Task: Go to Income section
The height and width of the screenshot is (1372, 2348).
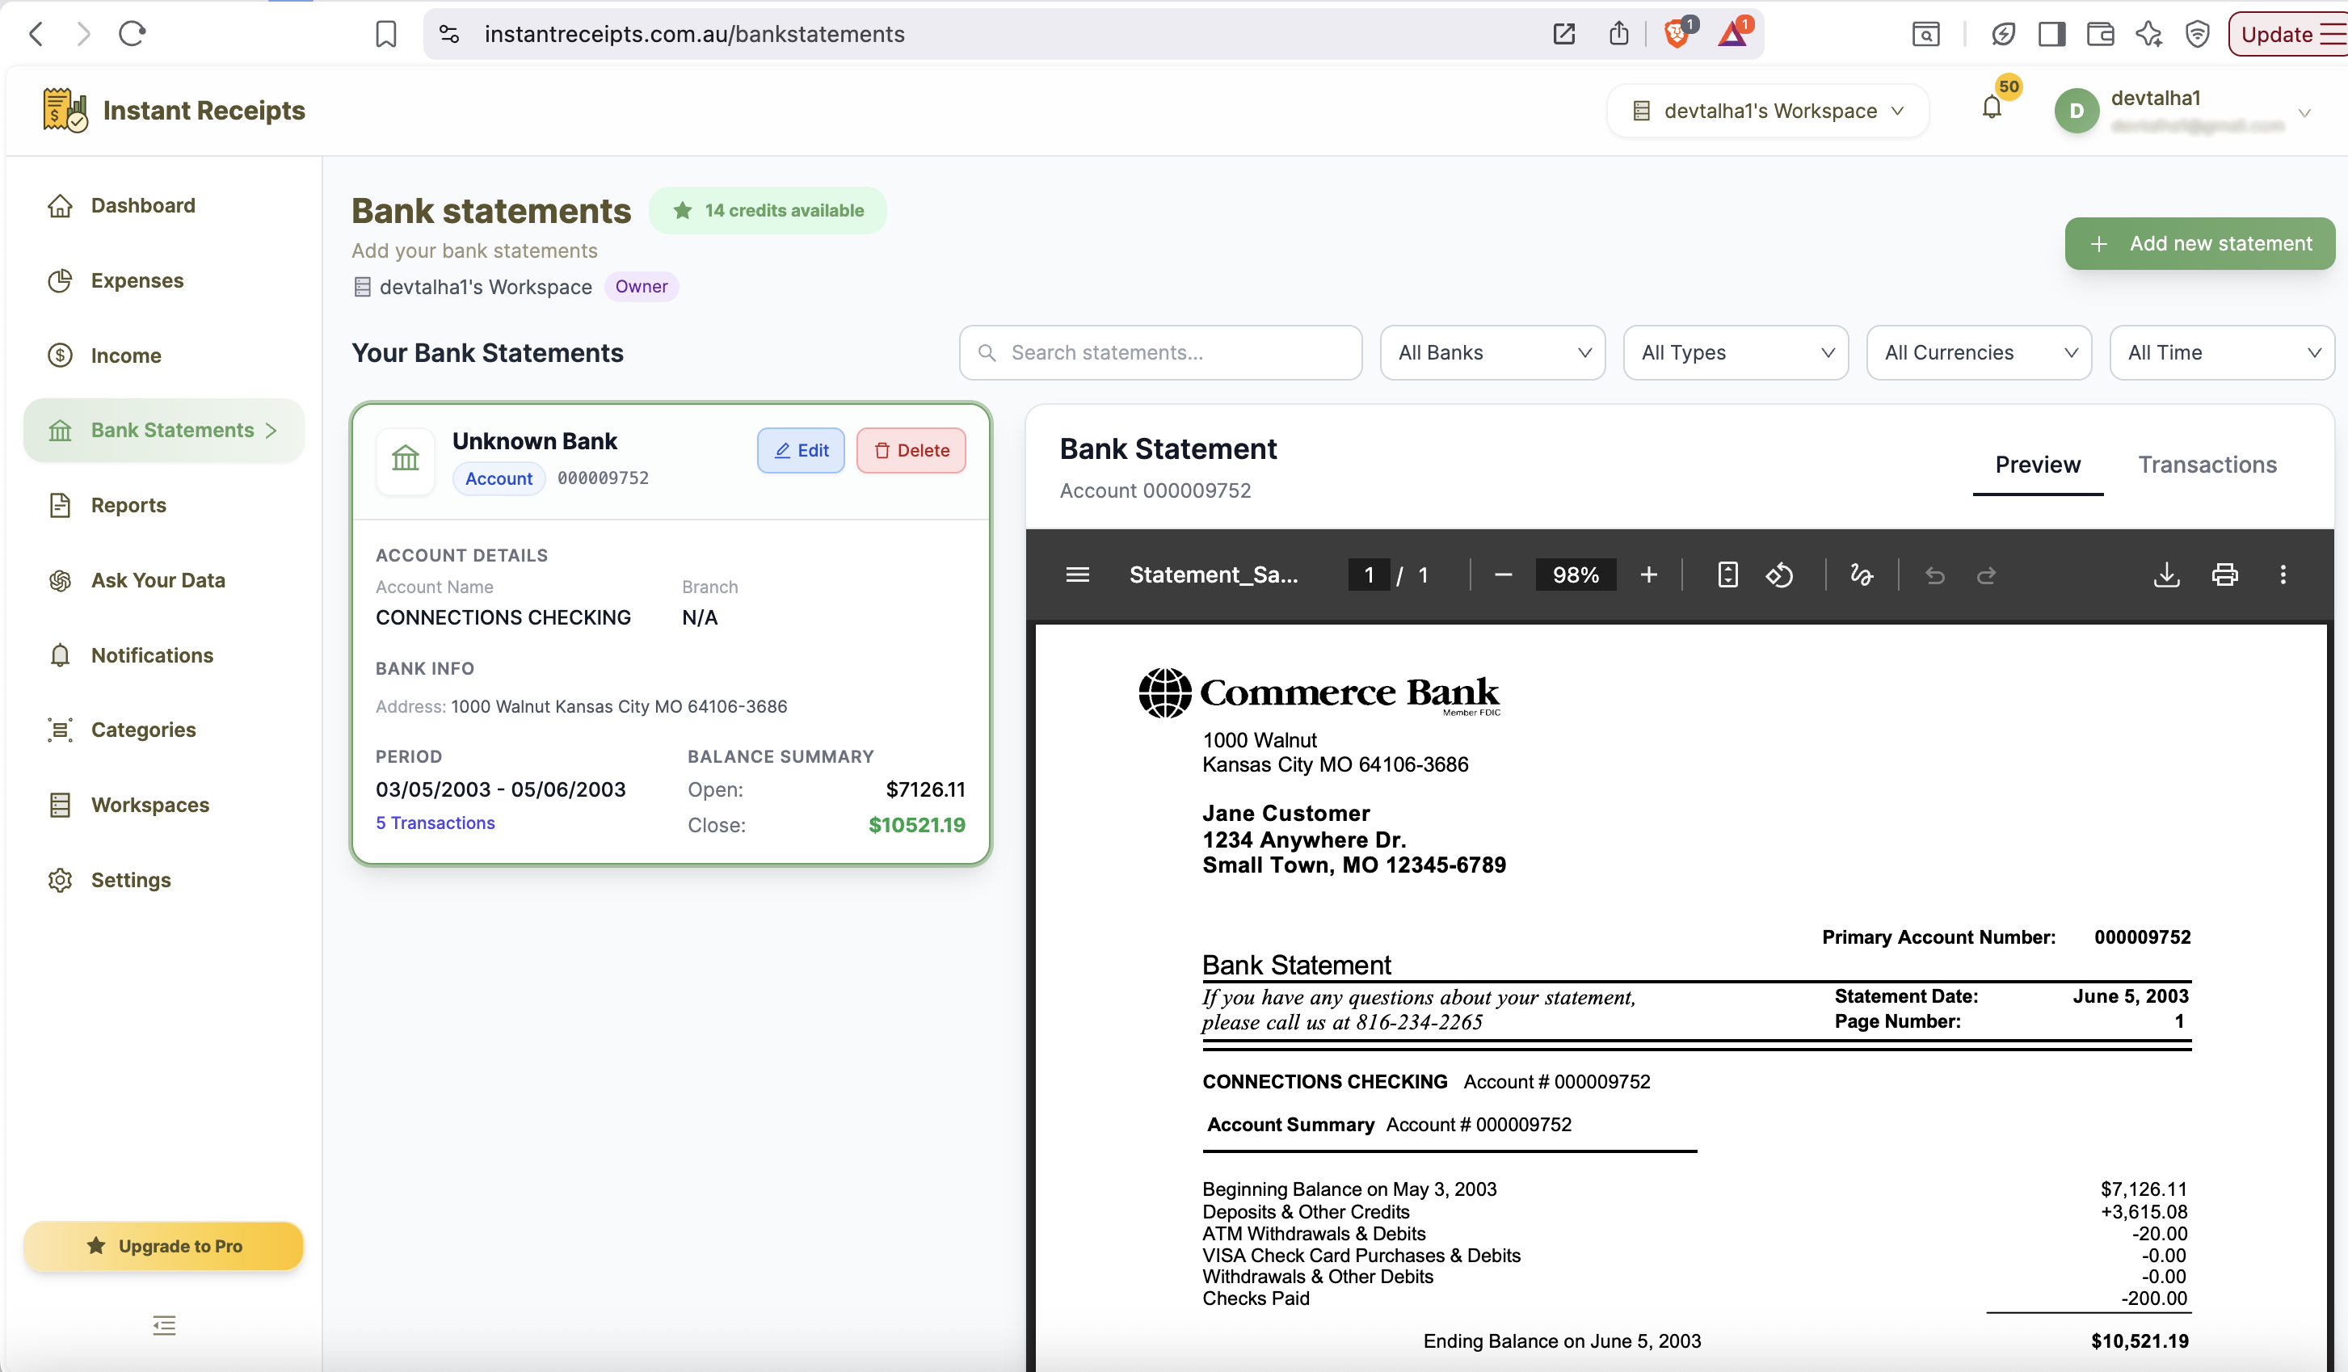Action: coord(164,355)
